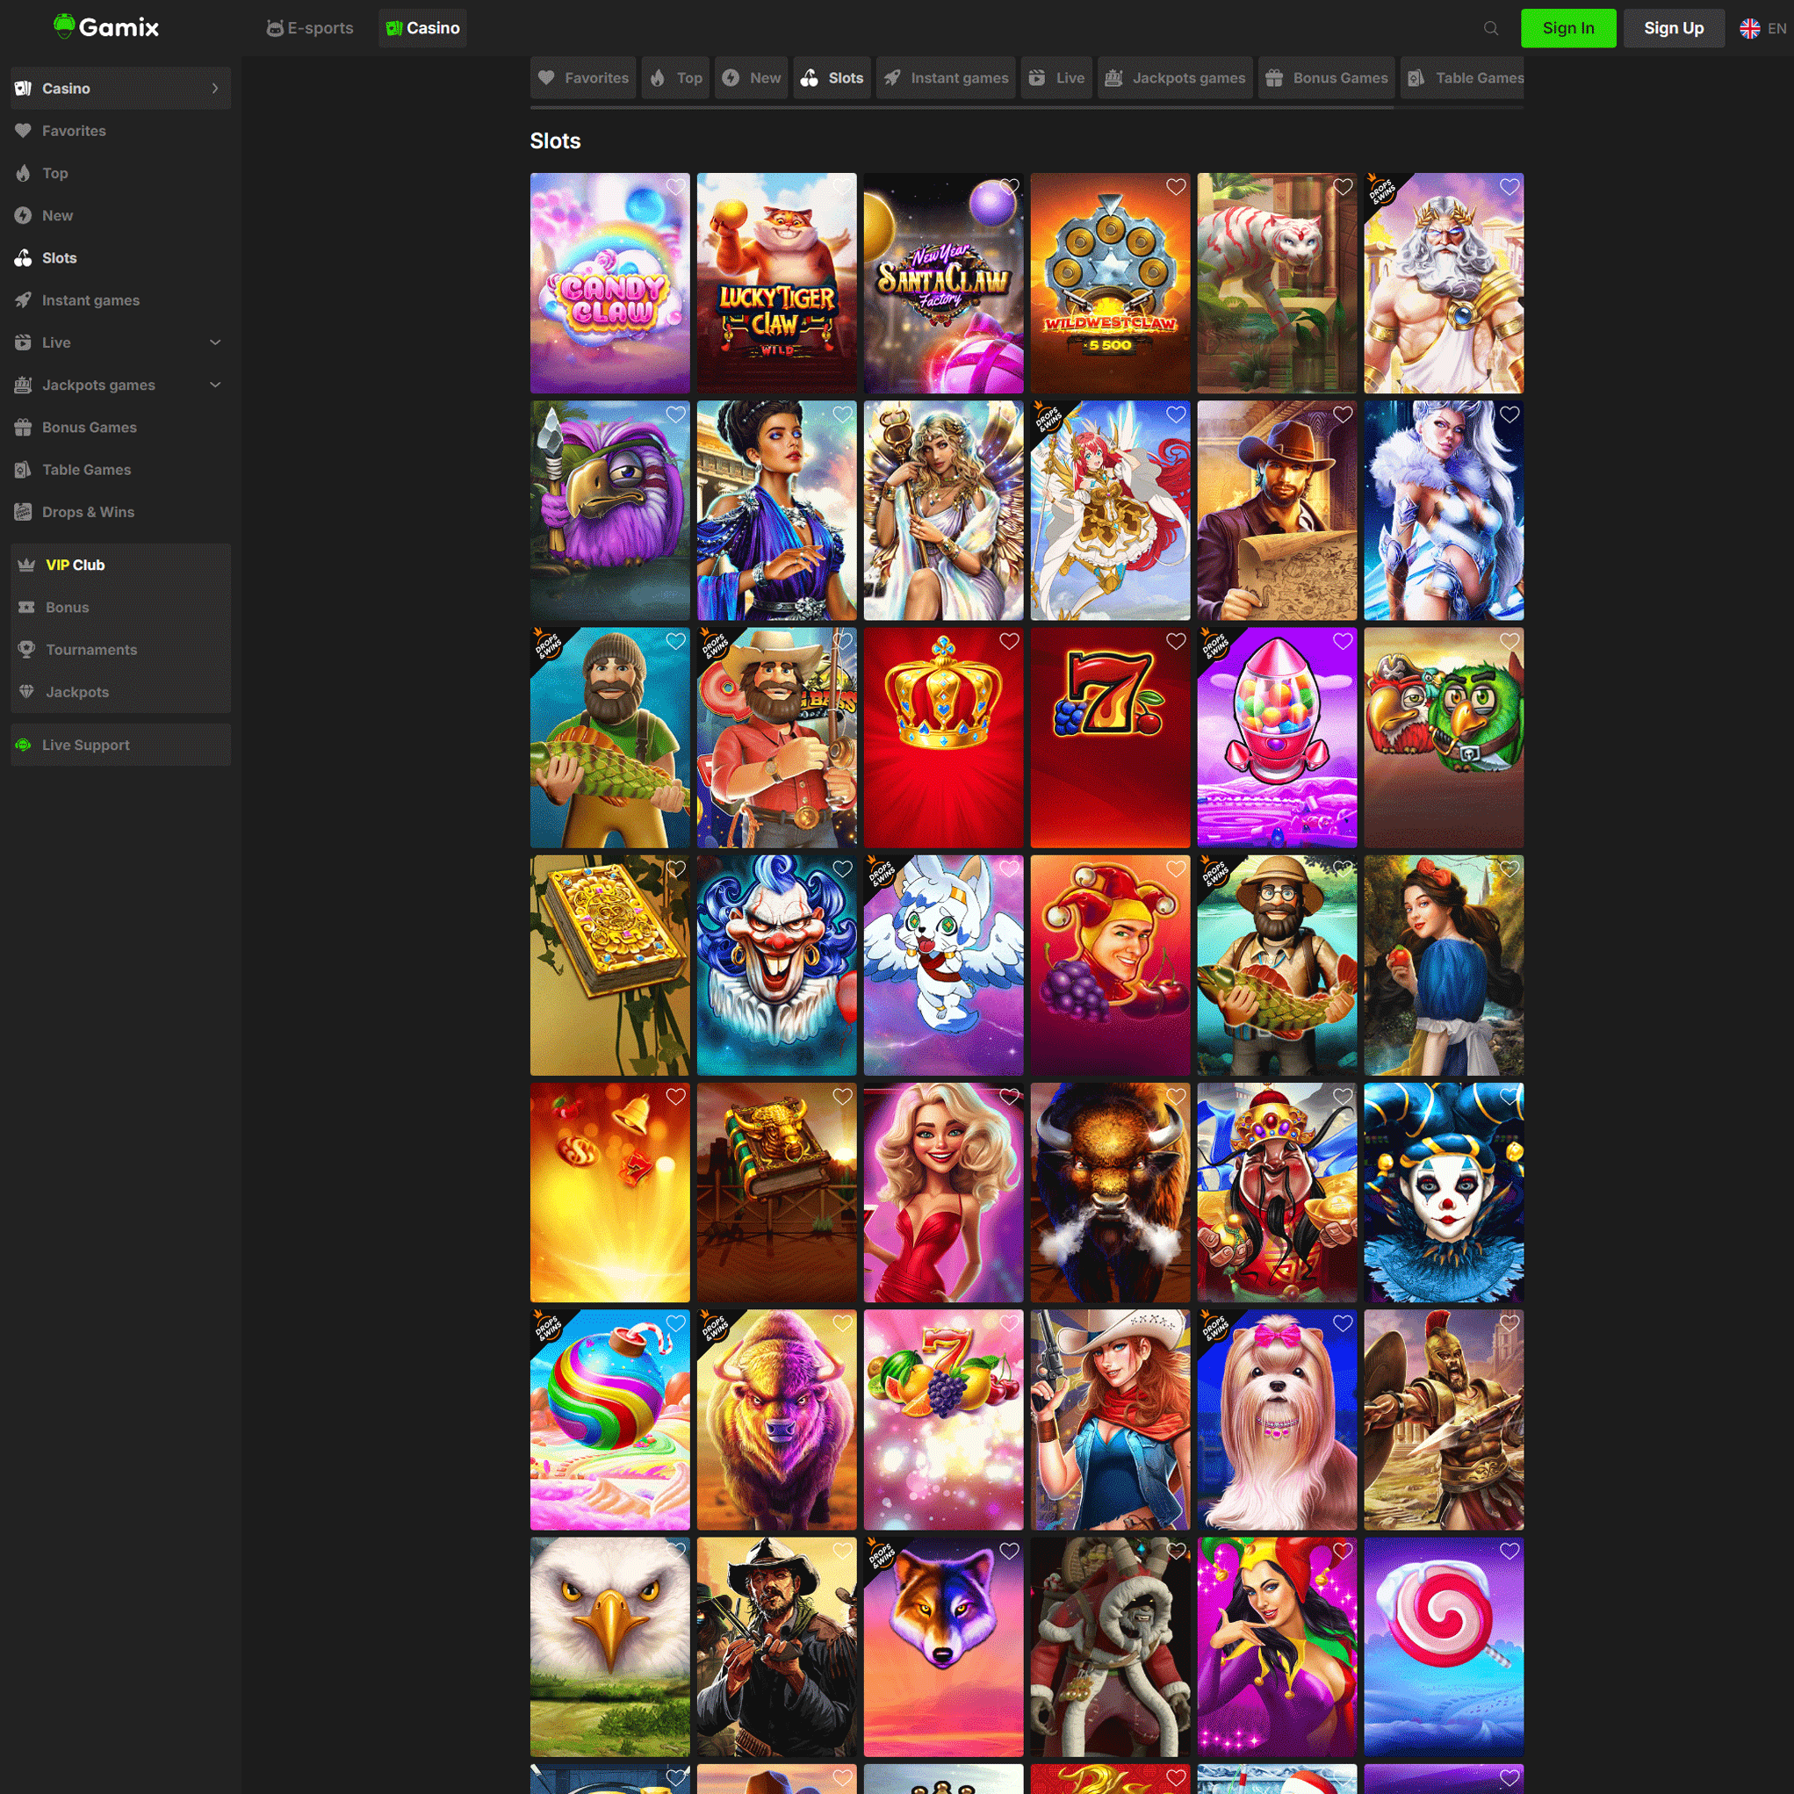Click the green Sign In button
Viewport: 1794px width, 1794px height.
pyautogui.click(x=1568, y=28)
